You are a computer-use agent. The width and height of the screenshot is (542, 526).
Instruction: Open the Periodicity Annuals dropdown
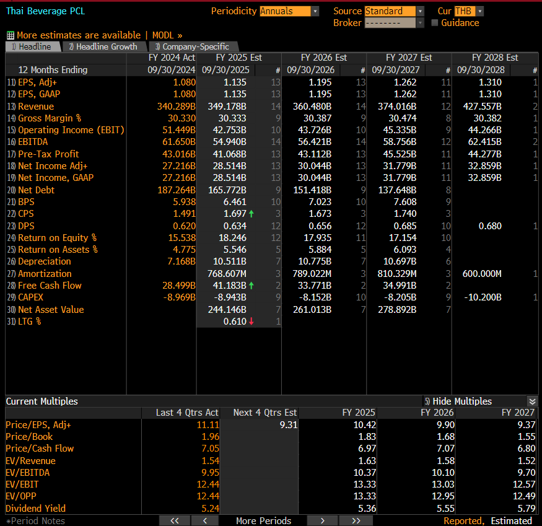pos(315,11)
